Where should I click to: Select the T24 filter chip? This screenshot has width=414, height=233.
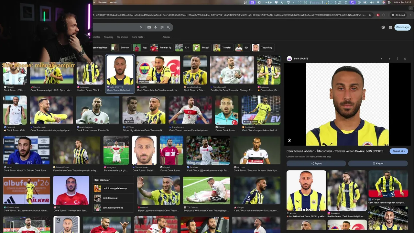coord(183,48)
